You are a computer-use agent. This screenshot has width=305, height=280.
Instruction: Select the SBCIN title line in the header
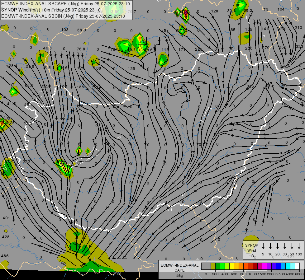(x=63, y=16)
